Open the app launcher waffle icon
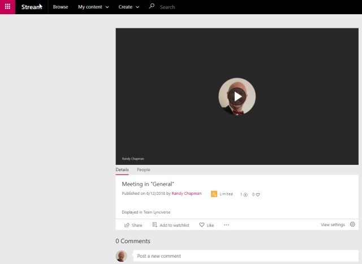 [x=7, y=7]
